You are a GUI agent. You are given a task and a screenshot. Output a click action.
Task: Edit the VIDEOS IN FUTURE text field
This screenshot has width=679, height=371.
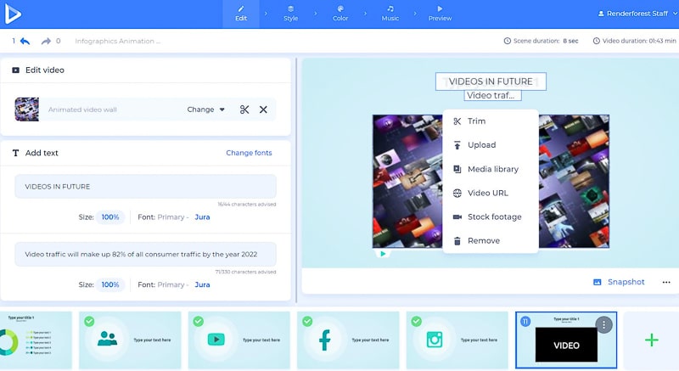point(145,187)
